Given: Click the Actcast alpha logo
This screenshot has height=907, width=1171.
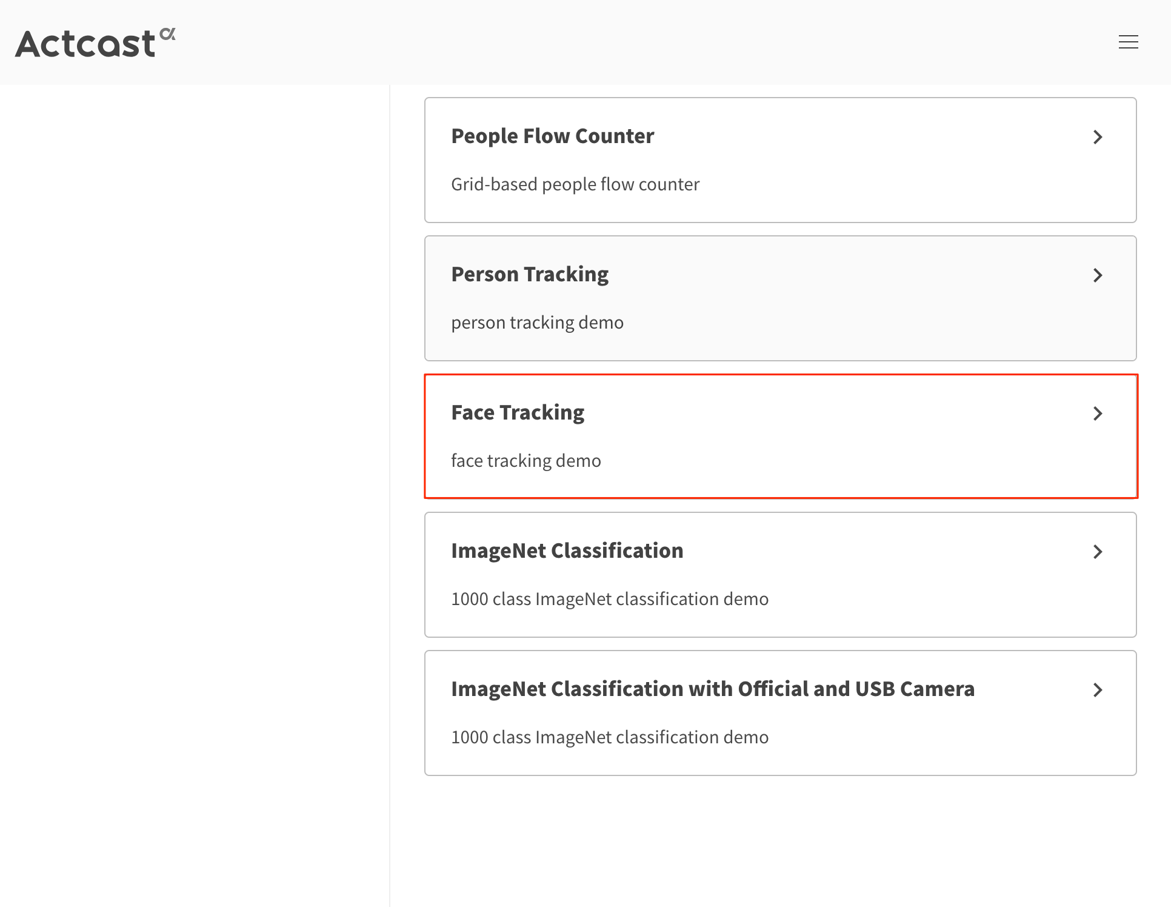Looking at the screenshot, I should (95, 42).
